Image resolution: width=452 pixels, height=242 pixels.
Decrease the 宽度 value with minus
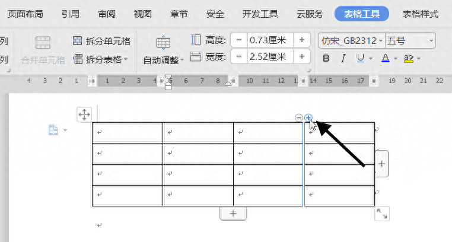239,56
